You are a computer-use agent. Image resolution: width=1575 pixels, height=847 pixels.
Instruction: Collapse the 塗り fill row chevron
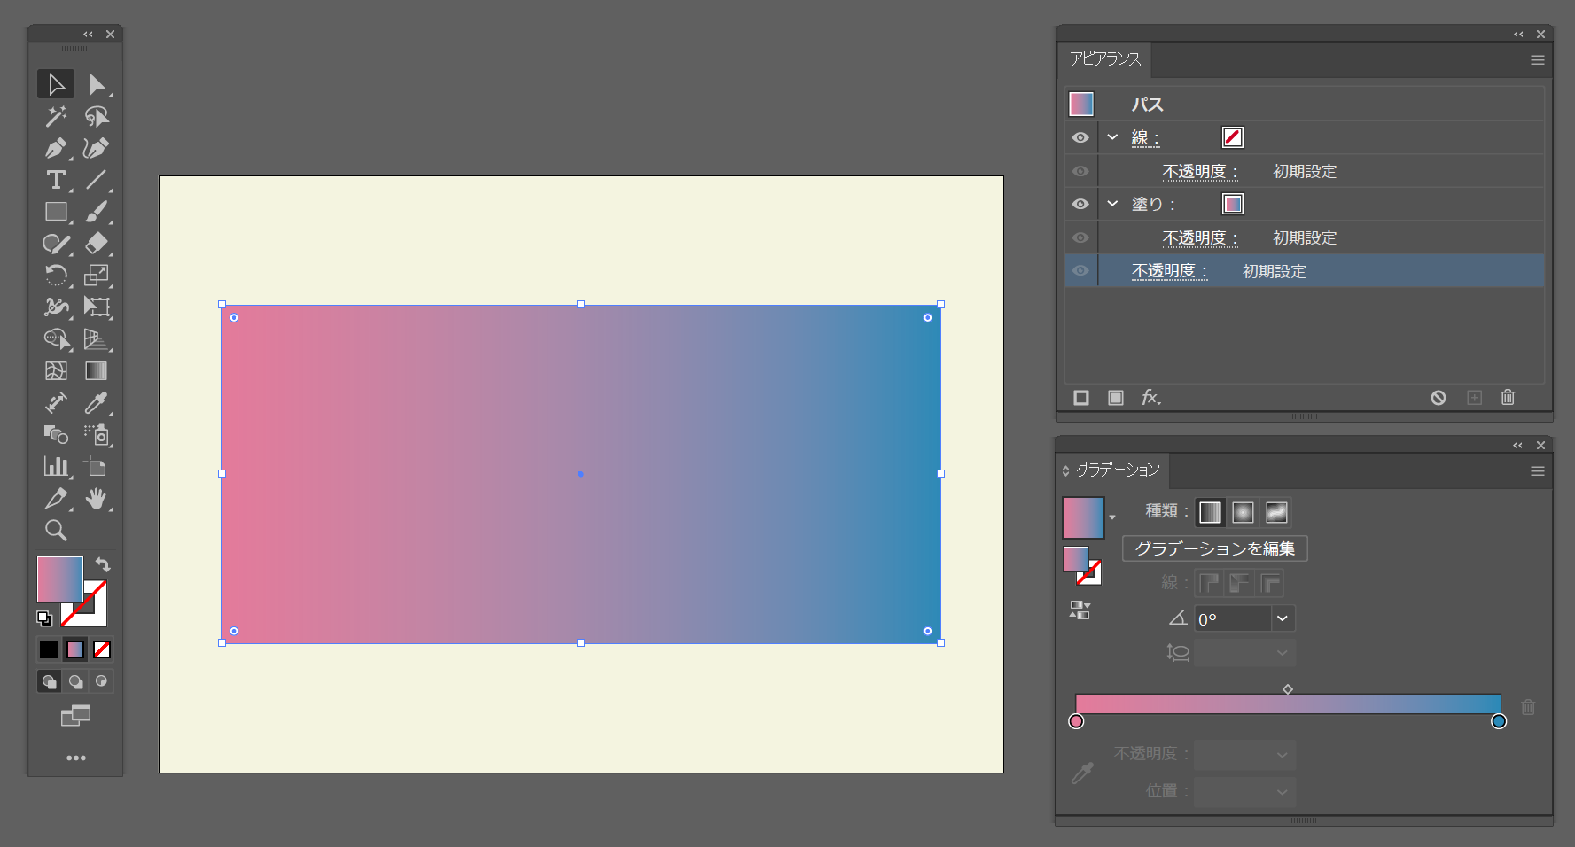[1112, 204]
